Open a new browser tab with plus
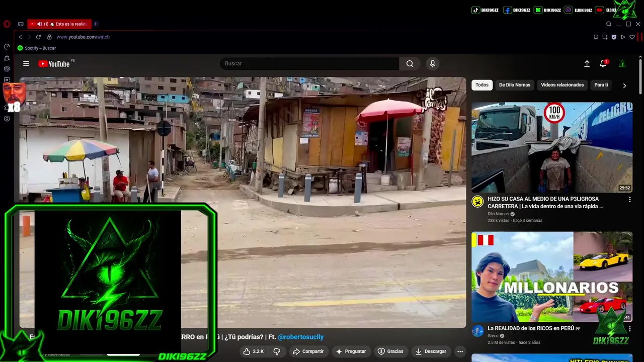Viewport: 644px width, 362px height. 96,24
